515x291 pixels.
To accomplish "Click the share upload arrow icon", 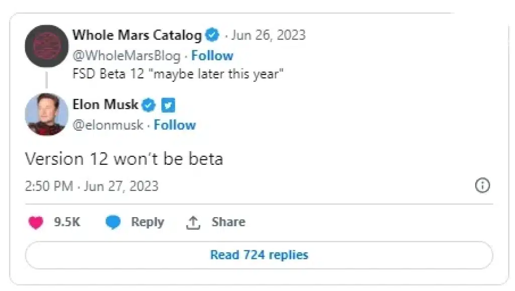I will [193, 223].
